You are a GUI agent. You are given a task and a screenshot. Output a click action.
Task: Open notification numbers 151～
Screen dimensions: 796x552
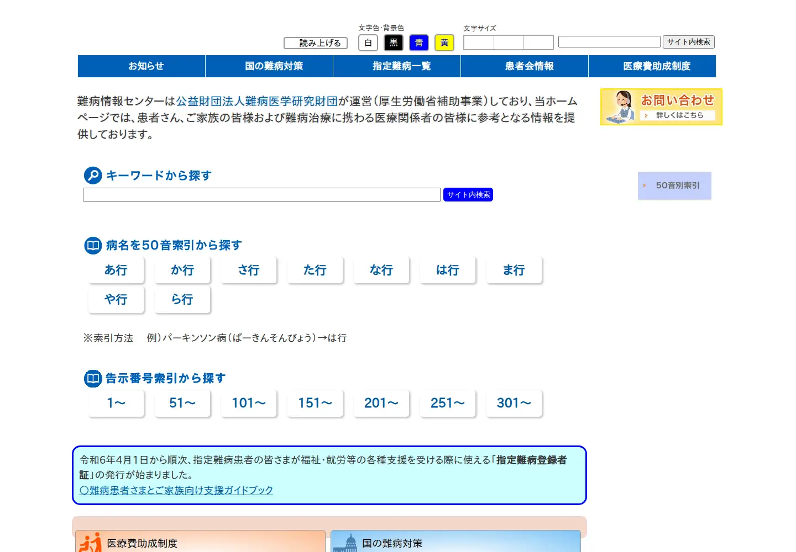tap(315, 403)
